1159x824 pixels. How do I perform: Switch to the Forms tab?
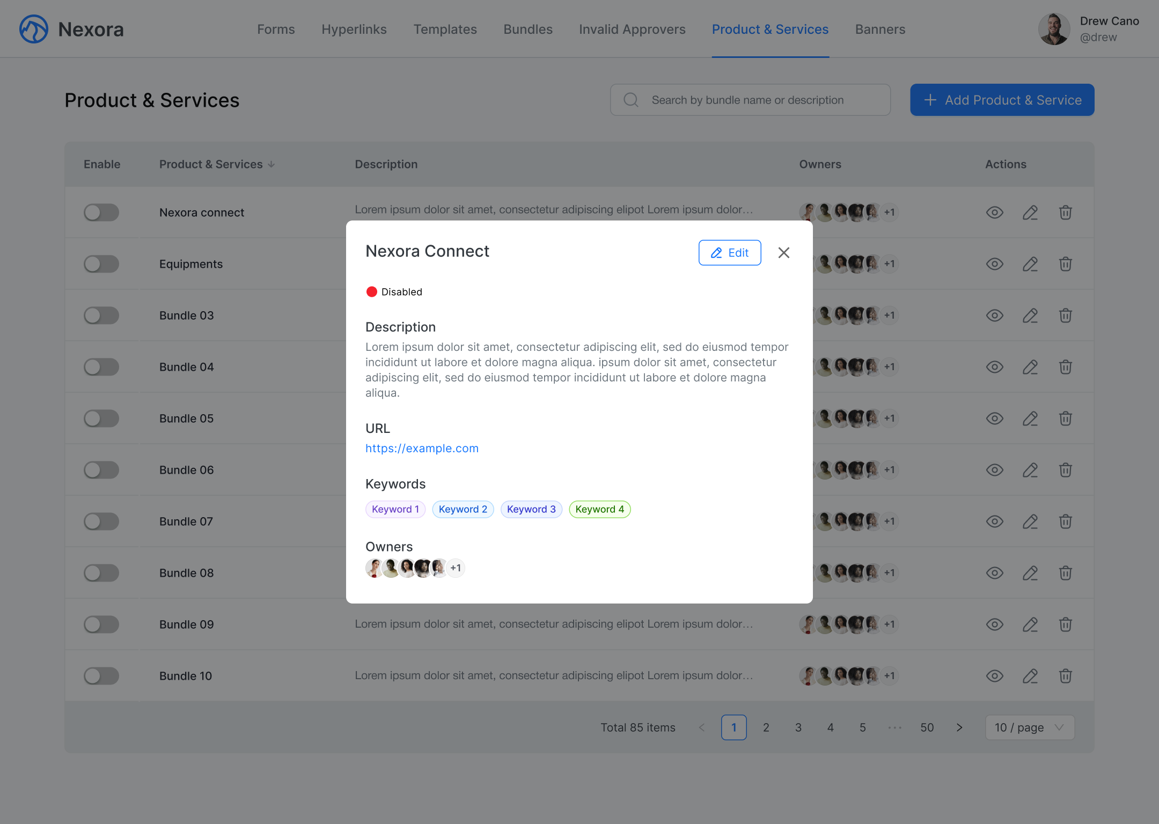pyautogui.click(x=276, y=29)
